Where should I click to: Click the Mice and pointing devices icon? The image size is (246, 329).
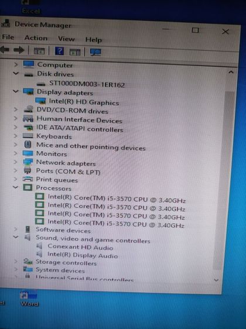click(28, 145)
